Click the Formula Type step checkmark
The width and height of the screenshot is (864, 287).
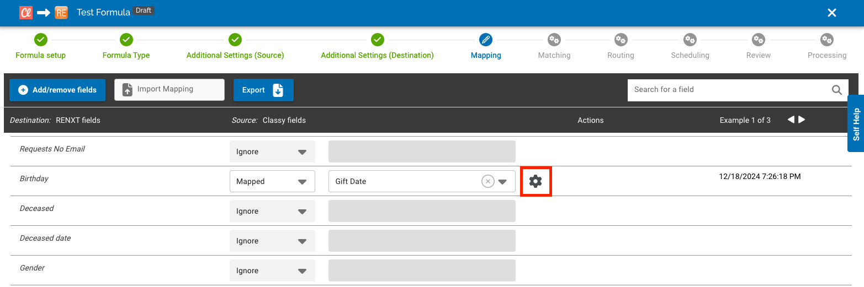[126, 40]
